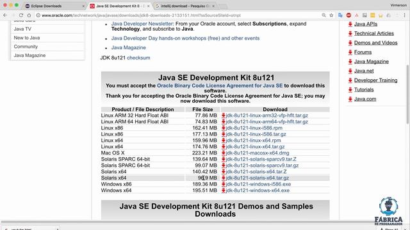Open a new browser tab

point(223,6)
